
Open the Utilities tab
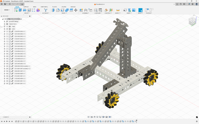point(64,7)
